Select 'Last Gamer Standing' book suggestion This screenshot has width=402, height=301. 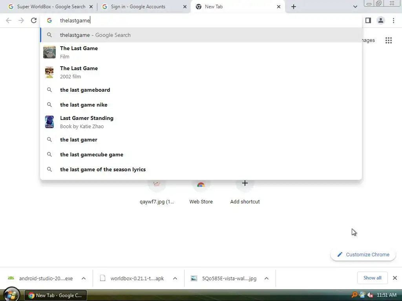coord(201,122)
